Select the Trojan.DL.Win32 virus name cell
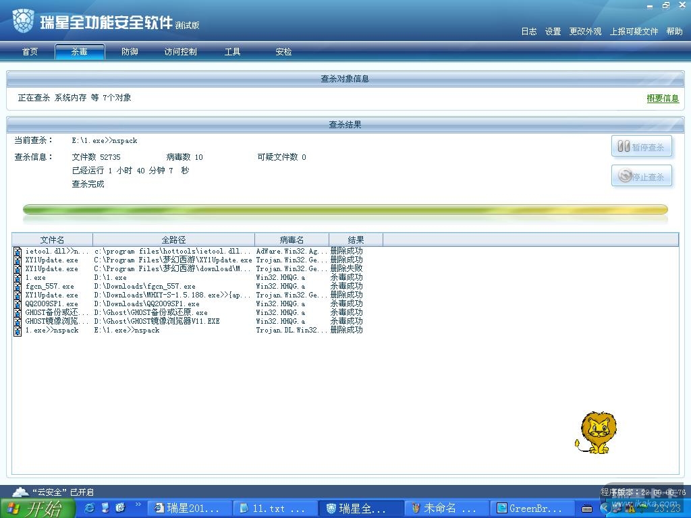 coord(292,330)
